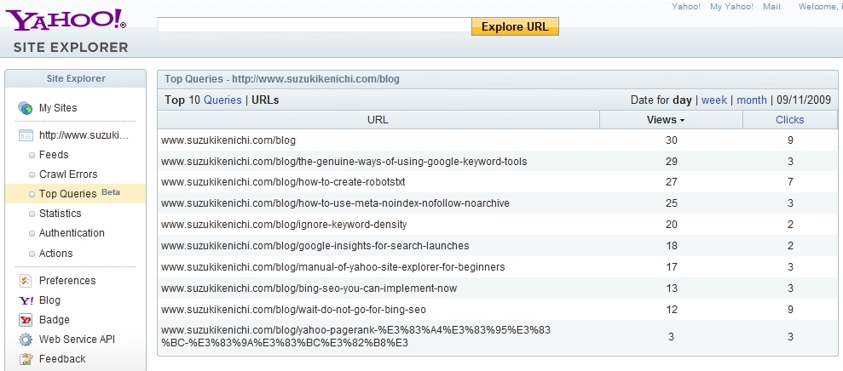Screen dimensions: 843x371
Task: Click the Views value 25
Action: tap(671, 203)
